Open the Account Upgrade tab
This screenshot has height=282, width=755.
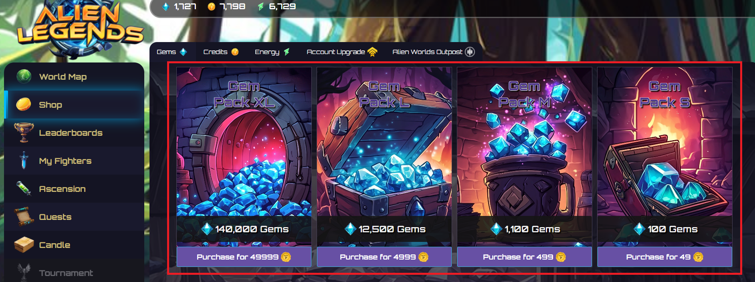(342, 52)
